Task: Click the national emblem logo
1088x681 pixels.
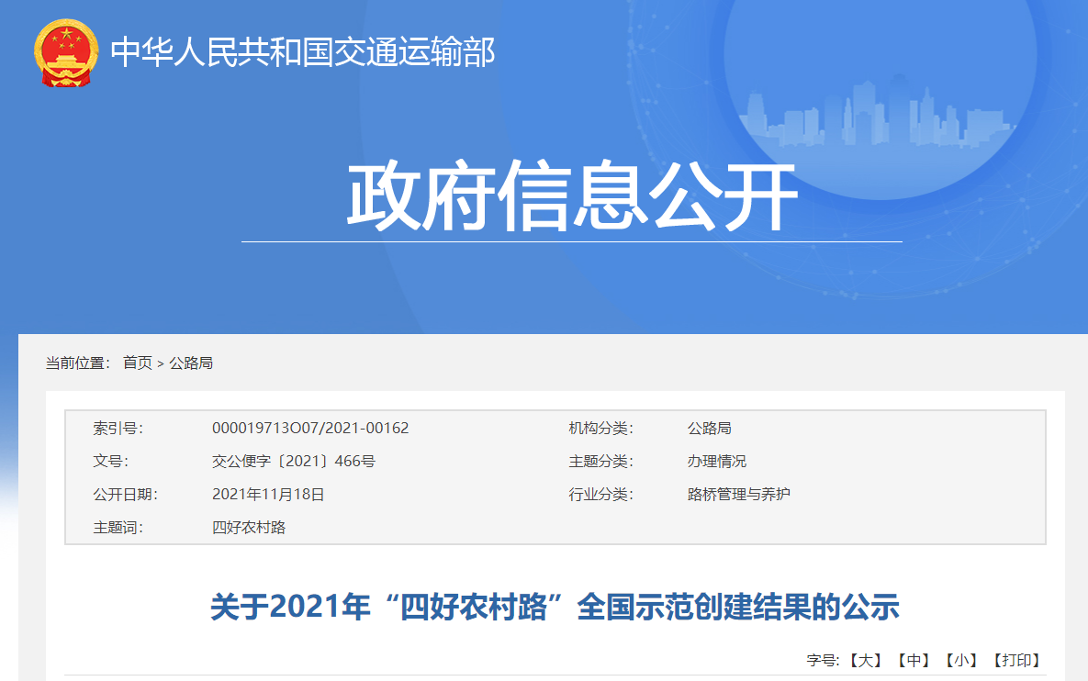Action: [x=65, y=52]
